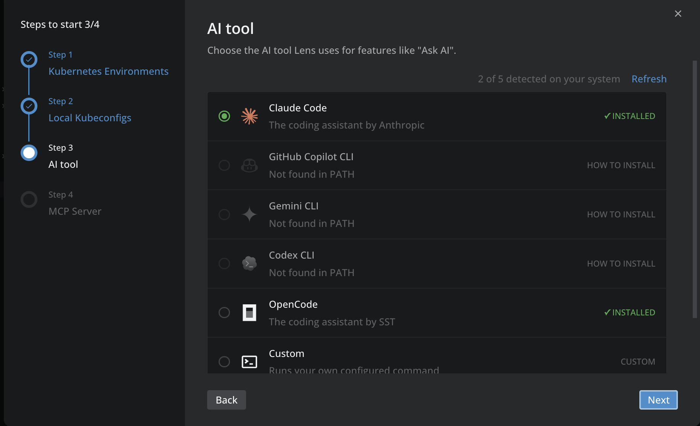Refresh detected AI tools list
Image resolution: width=700 pixels, height=426 pixels.
[649, 79]
